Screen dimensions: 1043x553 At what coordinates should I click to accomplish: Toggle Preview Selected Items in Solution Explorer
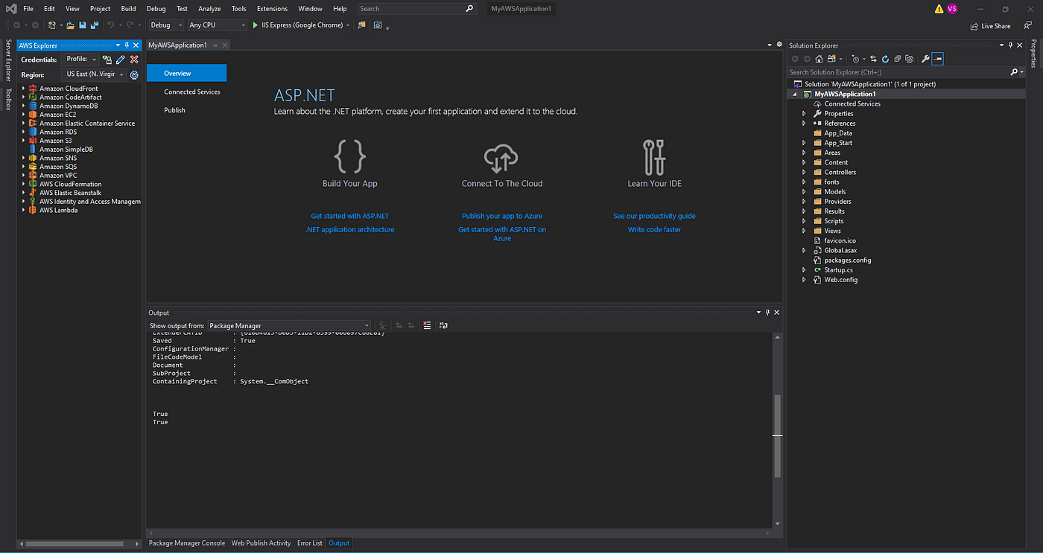[x=937, y=59]
